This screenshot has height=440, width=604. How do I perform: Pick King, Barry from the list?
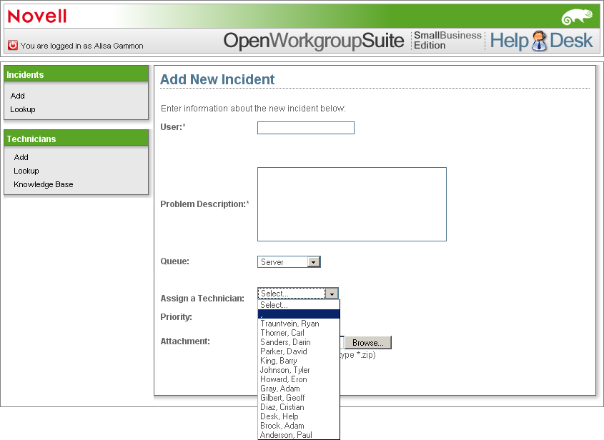tap(299, 361)
